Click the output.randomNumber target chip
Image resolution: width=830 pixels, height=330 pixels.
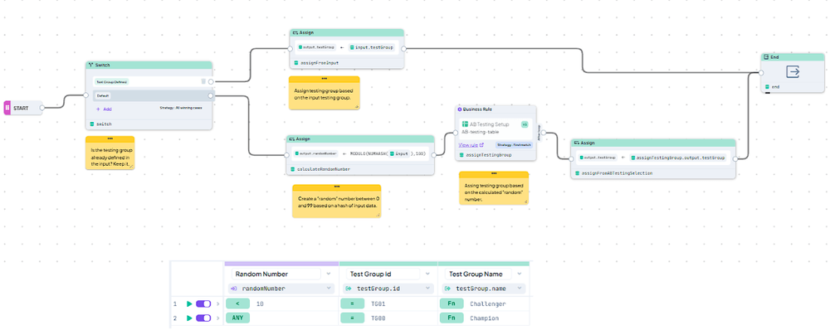pyautogui.click(x=316, y=154)
